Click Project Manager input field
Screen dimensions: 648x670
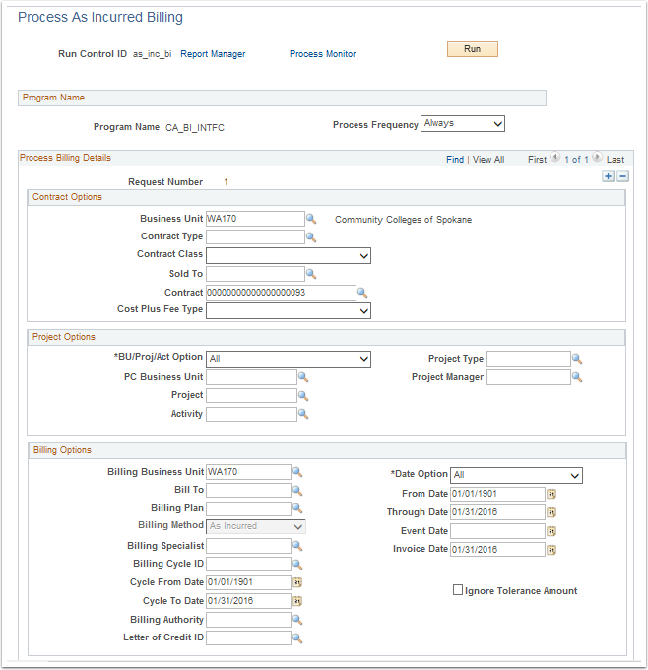(x=529, y=377)
